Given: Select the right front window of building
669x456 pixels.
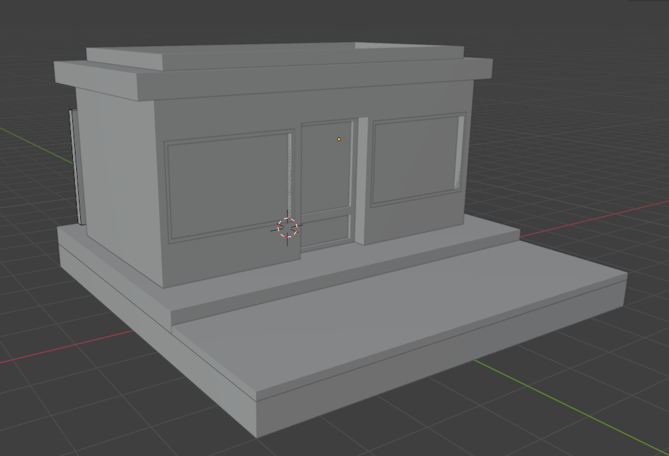Looking at the screenshot, I should (419, 159).
